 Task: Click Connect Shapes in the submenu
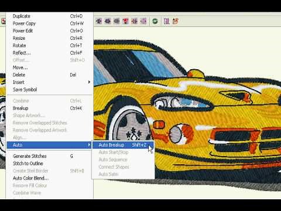[123, 167]
